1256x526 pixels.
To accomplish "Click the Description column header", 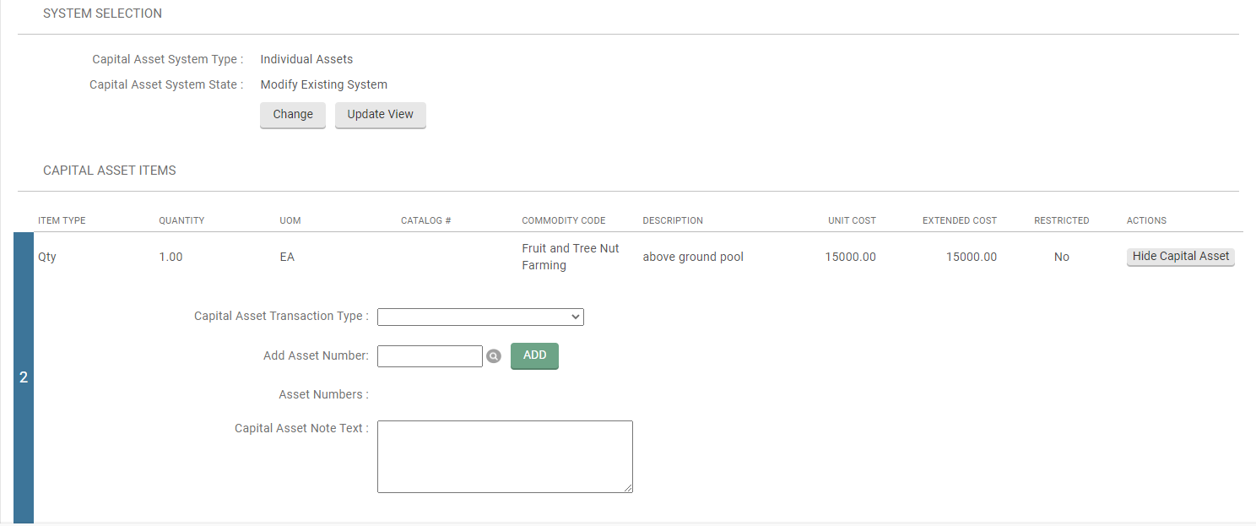I will click(672, 220).
